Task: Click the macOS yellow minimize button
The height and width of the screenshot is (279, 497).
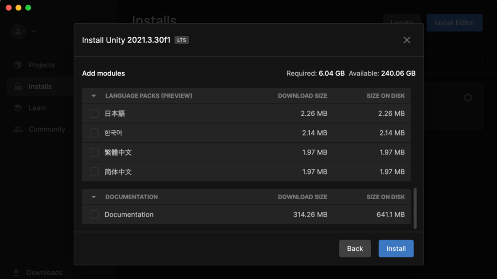Action: click(x=18, y=8)
